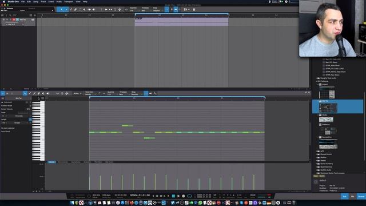Click the Record button in transport bar

(184, 196)
